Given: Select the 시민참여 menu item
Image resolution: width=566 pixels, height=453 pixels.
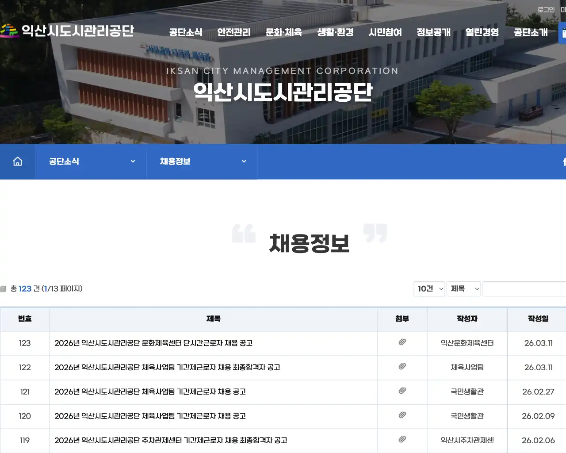Looking at the screenshot, I should [386, 32].
